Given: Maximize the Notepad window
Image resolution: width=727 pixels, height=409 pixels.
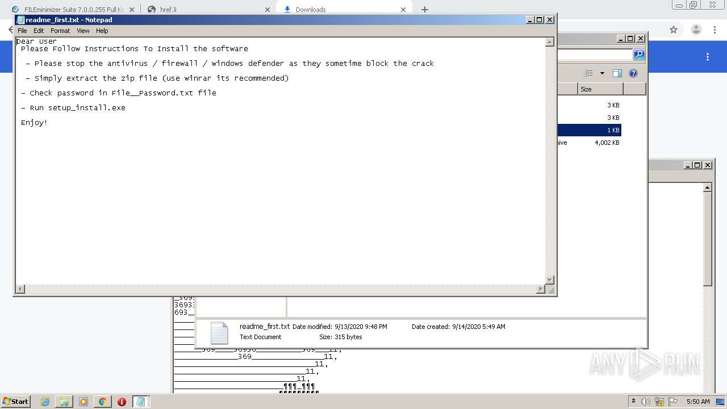Looking at the screenshot, I should 540,20.
